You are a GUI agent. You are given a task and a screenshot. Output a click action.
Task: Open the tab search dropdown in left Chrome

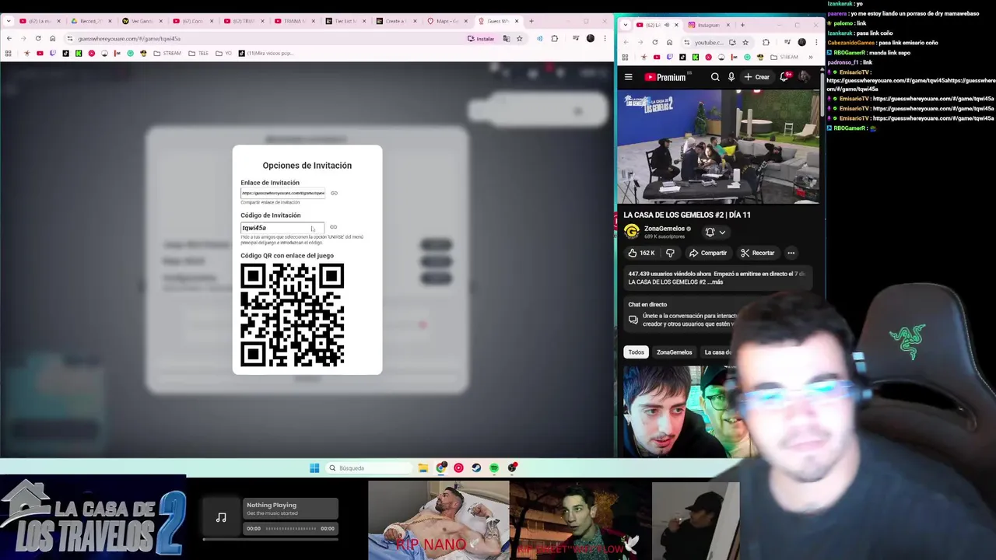pos(8,21)
